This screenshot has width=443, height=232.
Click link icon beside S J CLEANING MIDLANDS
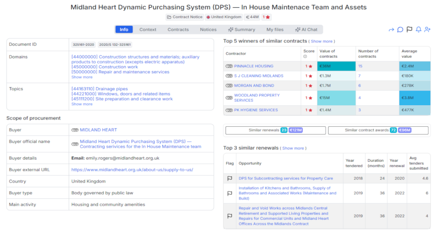pyautogui.click(x=229, y=76)
